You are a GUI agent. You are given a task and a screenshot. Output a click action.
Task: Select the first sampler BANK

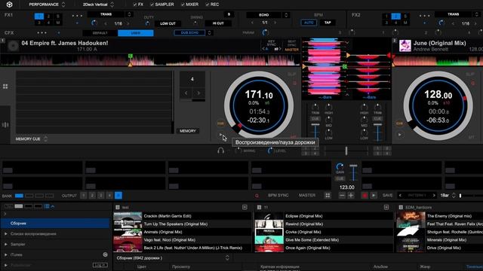19,196
